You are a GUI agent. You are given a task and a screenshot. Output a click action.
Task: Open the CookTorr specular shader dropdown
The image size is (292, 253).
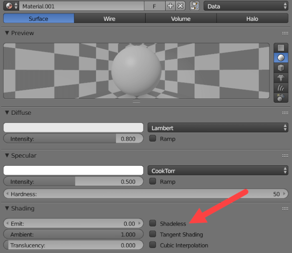[x=218, y=171]
